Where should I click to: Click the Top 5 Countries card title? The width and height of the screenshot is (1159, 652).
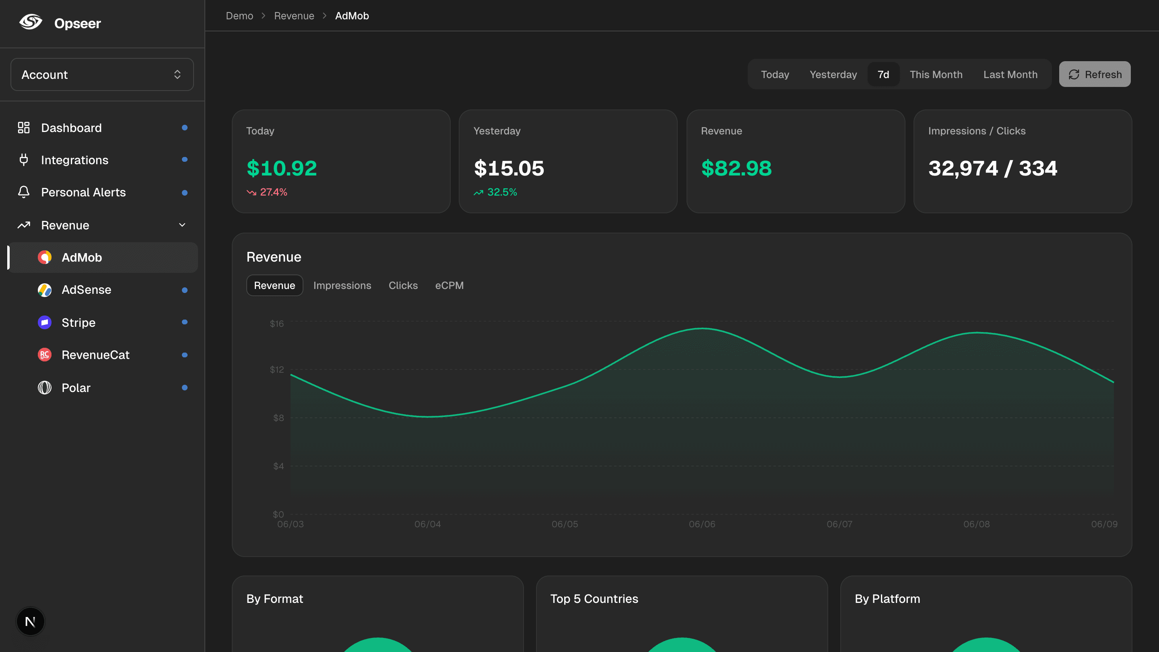click(594, 599)
